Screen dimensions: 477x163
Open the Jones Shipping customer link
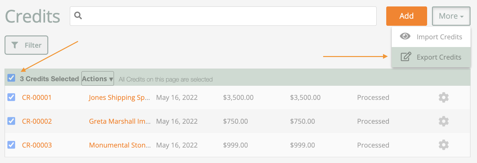(119, 97)
